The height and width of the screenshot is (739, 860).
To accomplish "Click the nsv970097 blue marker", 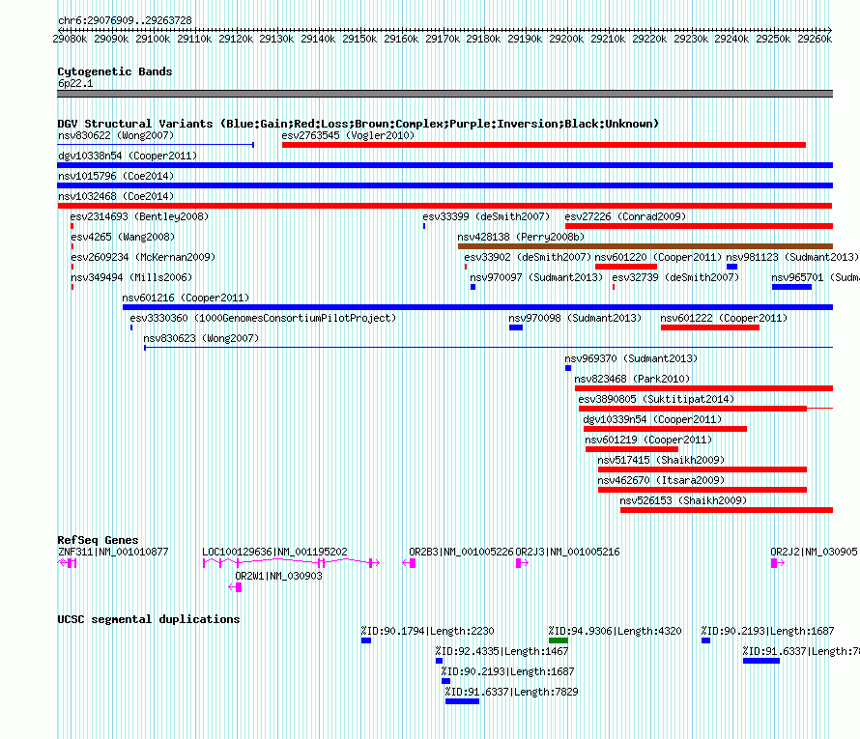I will coord(473,287).
